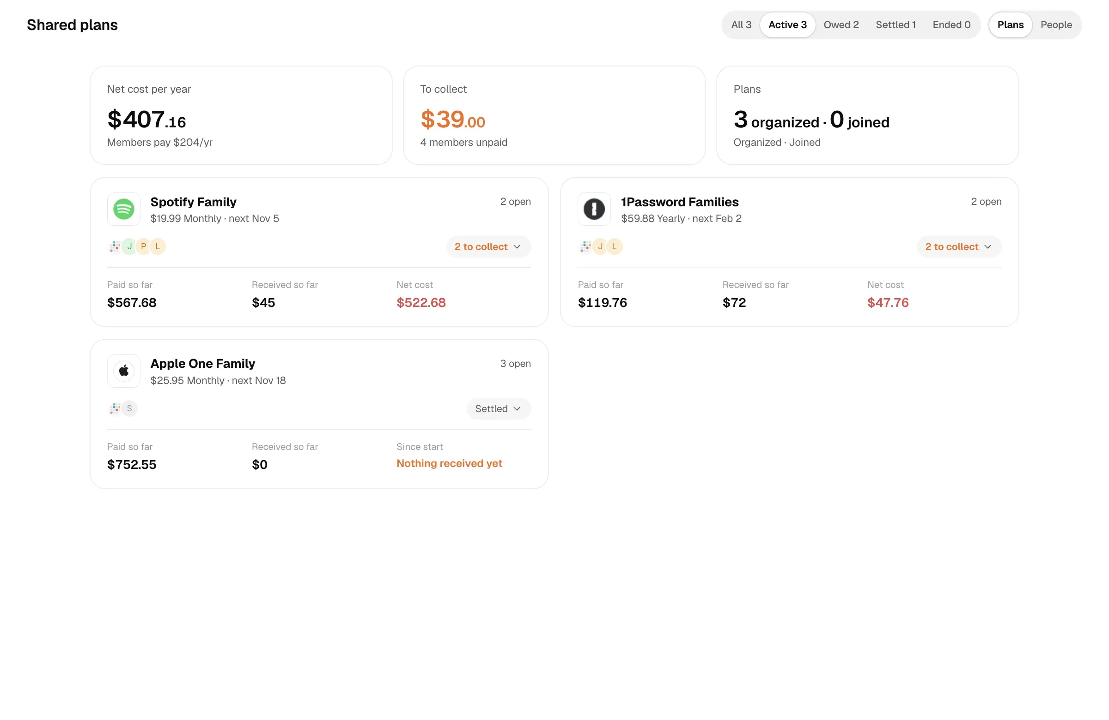This screenshot has height=720, width=1109.
Task: Click the organizer pixel avatar in Spotify Family
Action: (115, 246)
